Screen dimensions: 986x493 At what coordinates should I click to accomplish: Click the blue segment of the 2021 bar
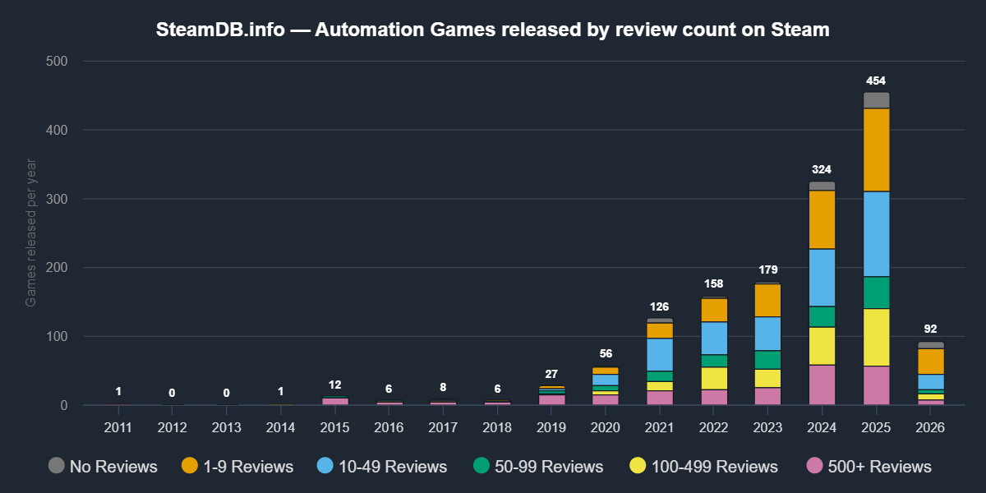(660, 354)
